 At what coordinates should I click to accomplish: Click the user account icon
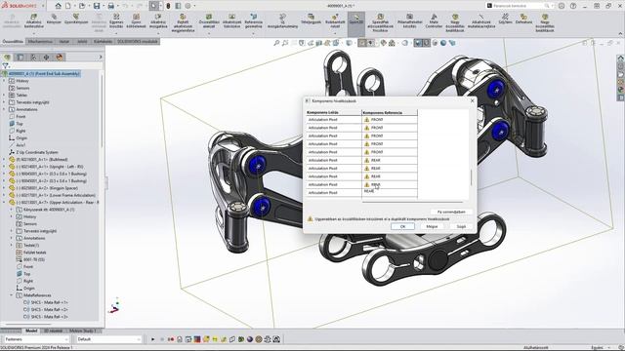[562, 6]
